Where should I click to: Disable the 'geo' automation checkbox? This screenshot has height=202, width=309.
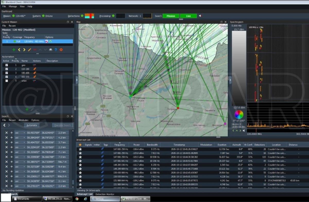[7, 65]
